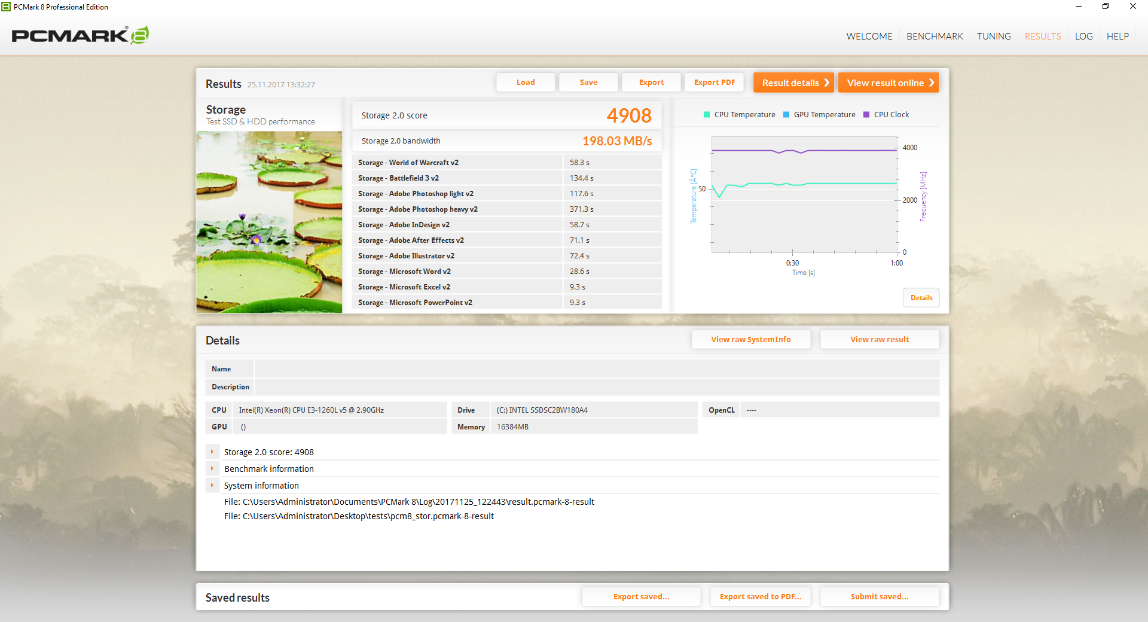Expand the Benchmark information section
The height and width of the screenshot is (622, 1148).
click(x=212, y=469)
